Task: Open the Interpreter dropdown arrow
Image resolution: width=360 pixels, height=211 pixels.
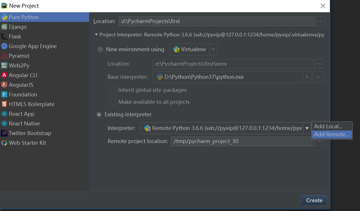Action: (x=307, y=128)
